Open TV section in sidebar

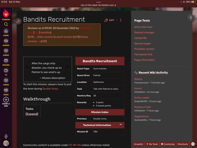[6, 72]
